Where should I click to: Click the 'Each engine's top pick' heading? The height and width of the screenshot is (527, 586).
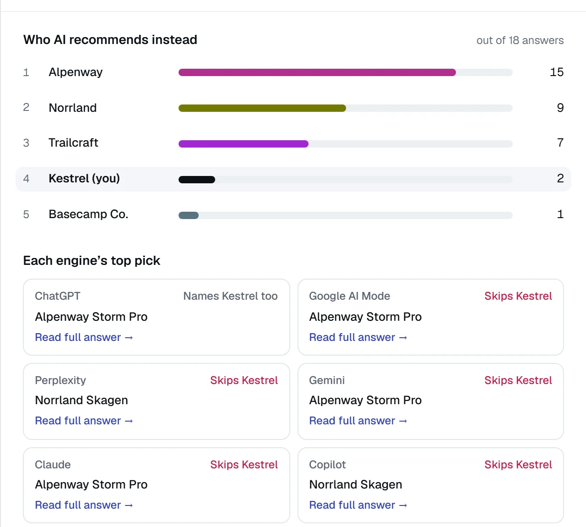(x=92, y=261)
